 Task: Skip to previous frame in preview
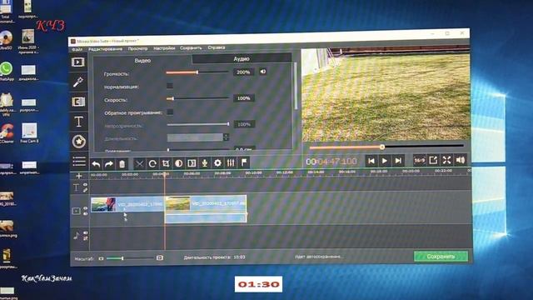(371, 161)
